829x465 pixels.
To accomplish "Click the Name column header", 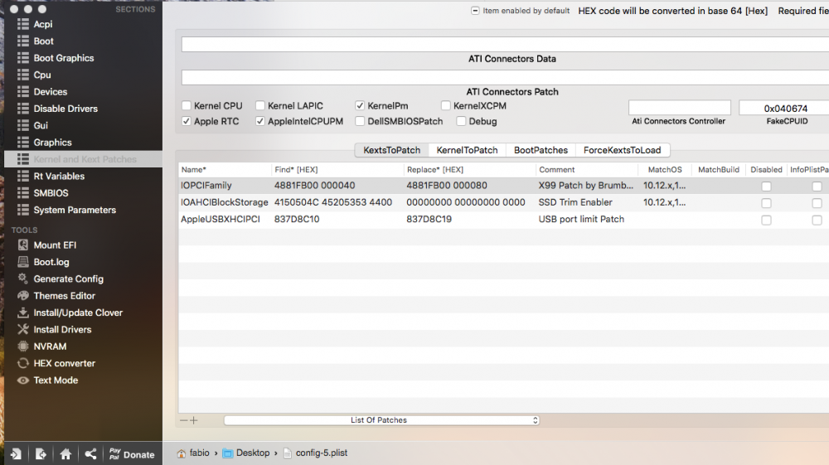I will point(225,170).
